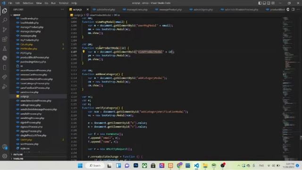Open singleProductView.php in Explorer

pos(34,136)
